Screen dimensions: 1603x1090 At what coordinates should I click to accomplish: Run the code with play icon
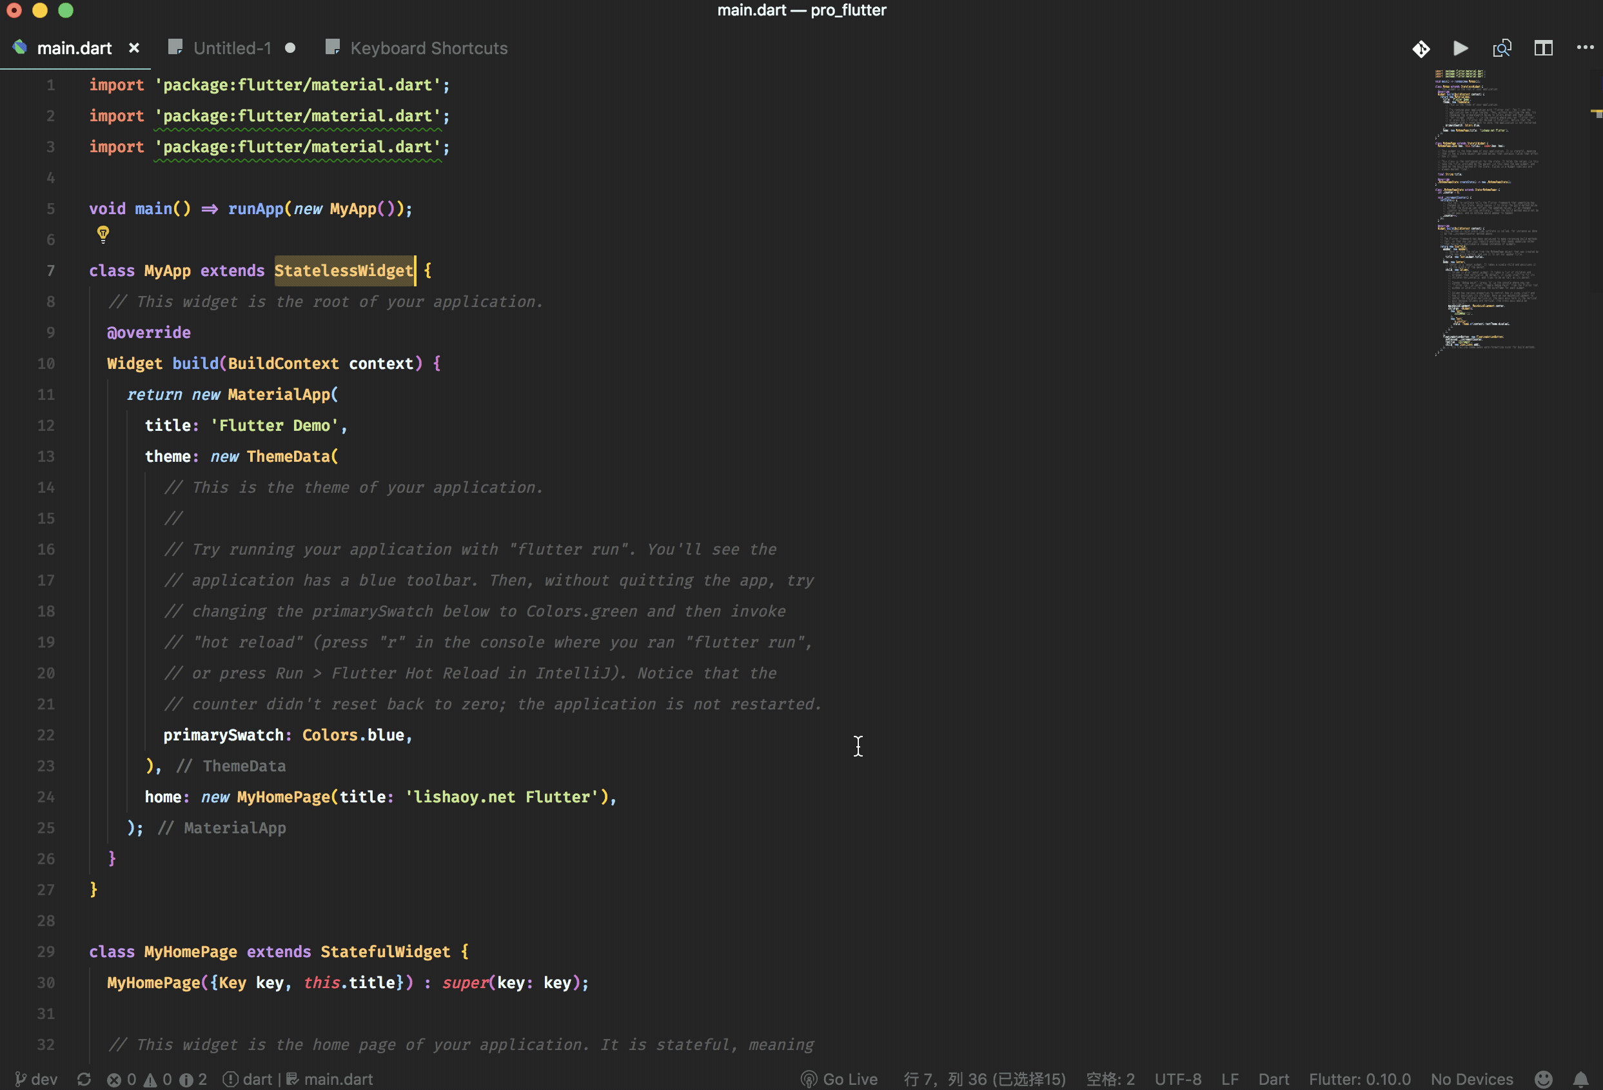coord(1460,48)
